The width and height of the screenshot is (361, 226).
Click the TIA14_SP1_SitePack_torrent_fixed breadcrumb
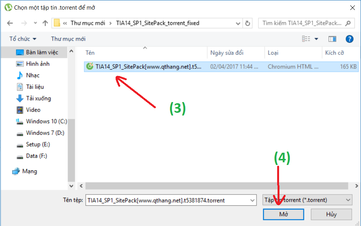pyautogui.click(x=157, y=23)
